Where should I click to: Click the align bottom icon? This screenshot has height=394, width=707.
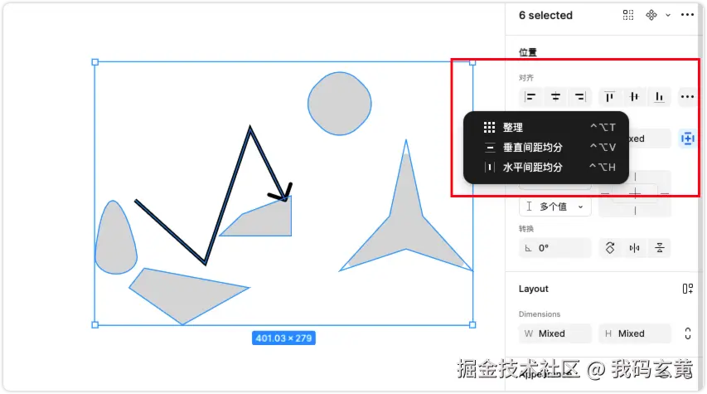(659, 96)
